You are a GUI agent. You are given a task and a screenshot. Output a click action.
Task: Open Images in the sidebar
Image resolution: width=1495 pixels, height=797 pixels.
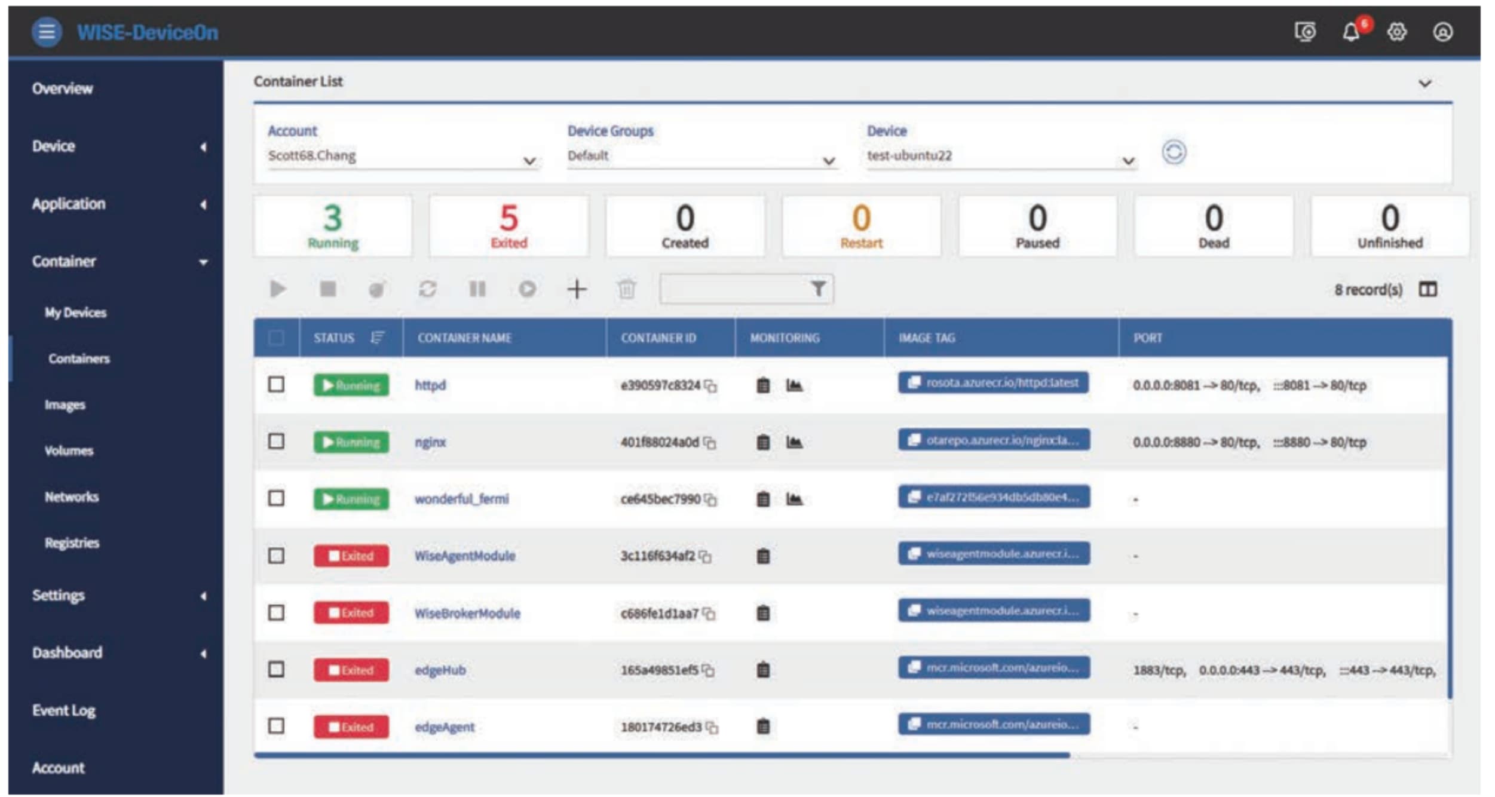tap(65, 405)
